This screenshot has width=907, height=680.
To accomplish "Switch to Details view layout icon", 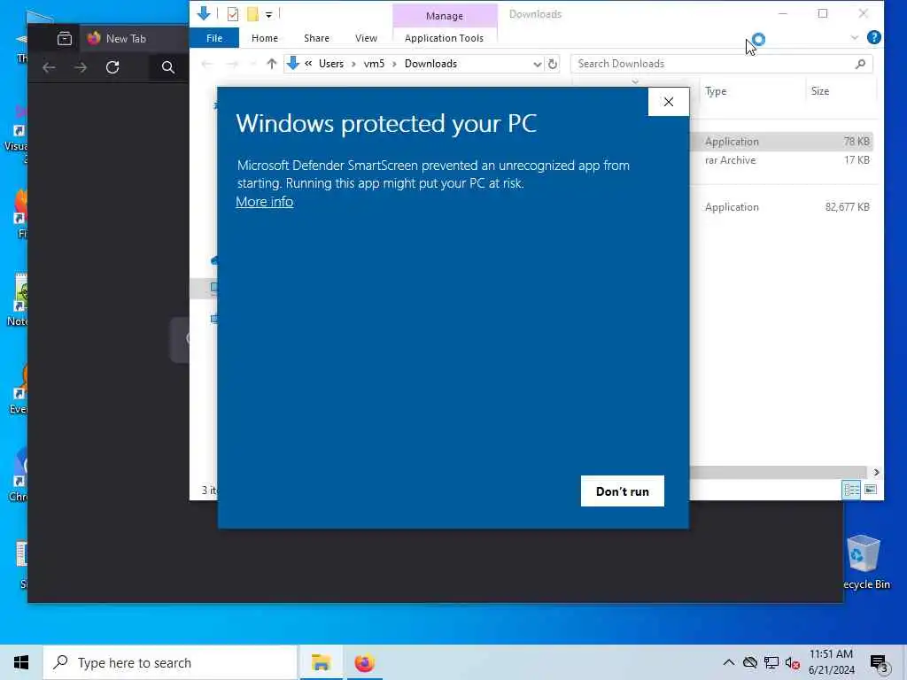I will click(851, 491).
